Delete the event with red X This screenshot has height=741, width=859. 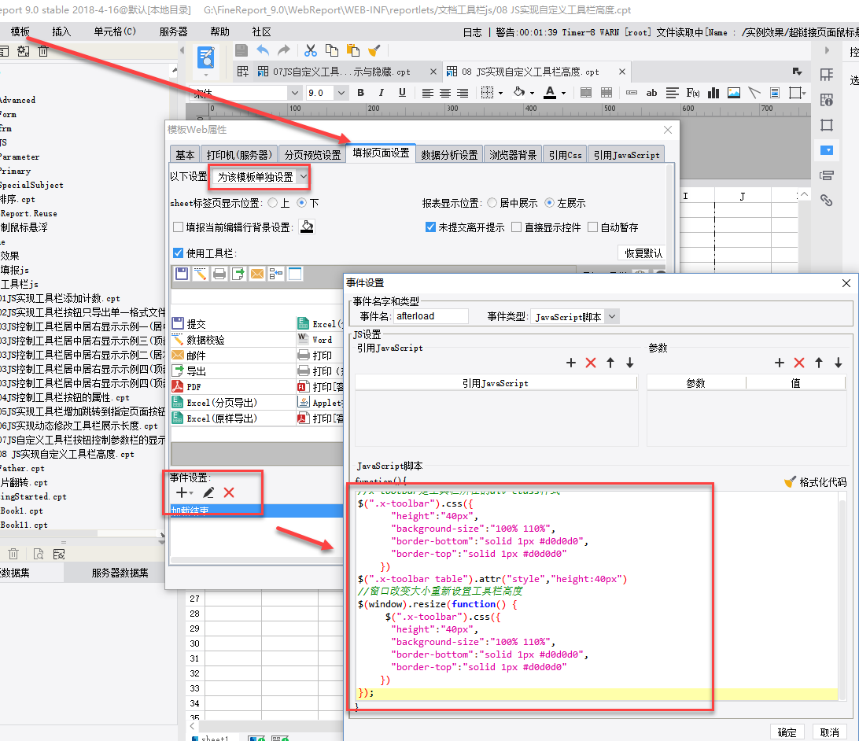click(229, 492)
